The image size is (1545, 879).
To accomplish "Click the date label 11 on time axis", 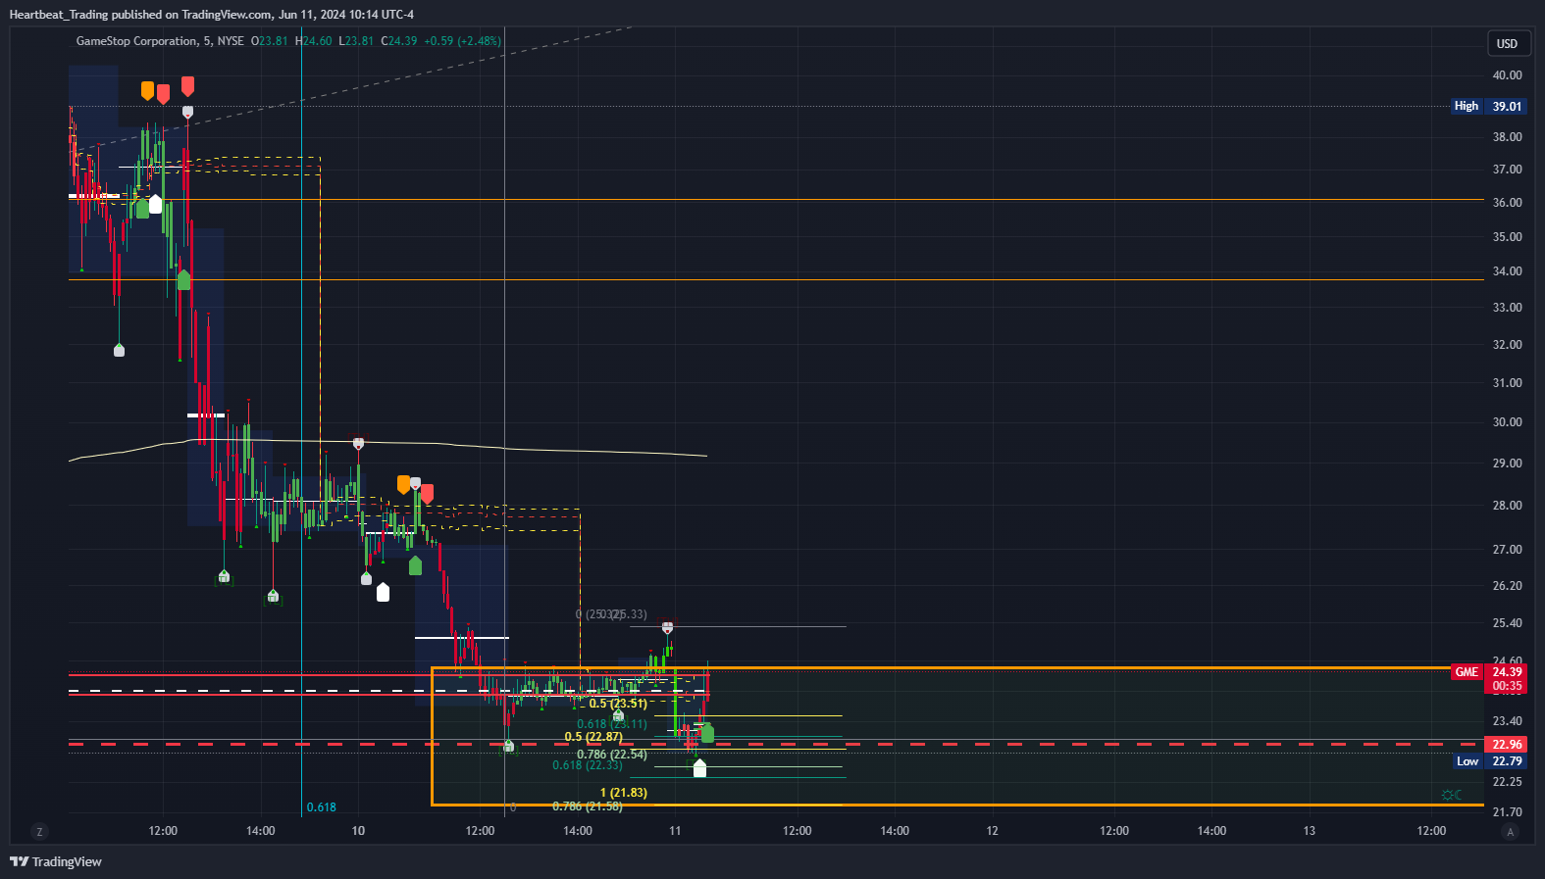I will pos(675,831).
